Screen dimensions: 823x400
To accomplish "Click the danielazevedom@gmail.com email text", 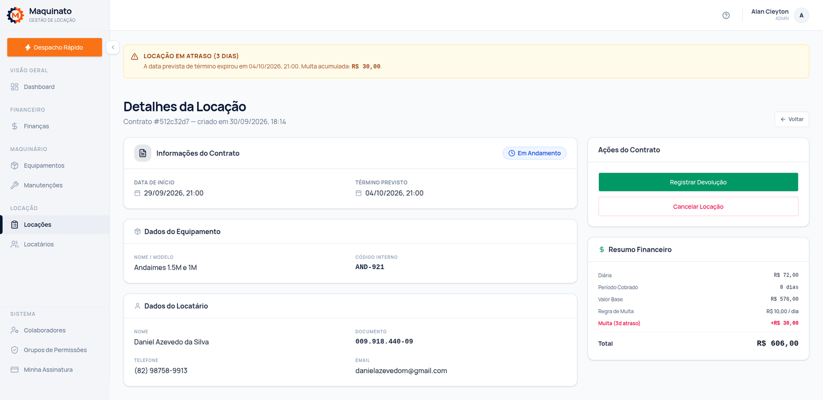I will click(x=401, y=371).
